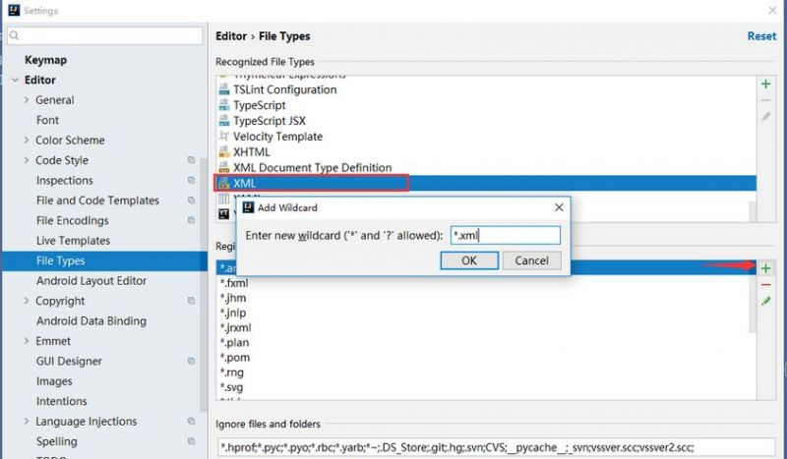Image resolution: width=787 pixels, height=459 pixels.
Task: Click the search magnifier in settings search
Action: point(14,35)
